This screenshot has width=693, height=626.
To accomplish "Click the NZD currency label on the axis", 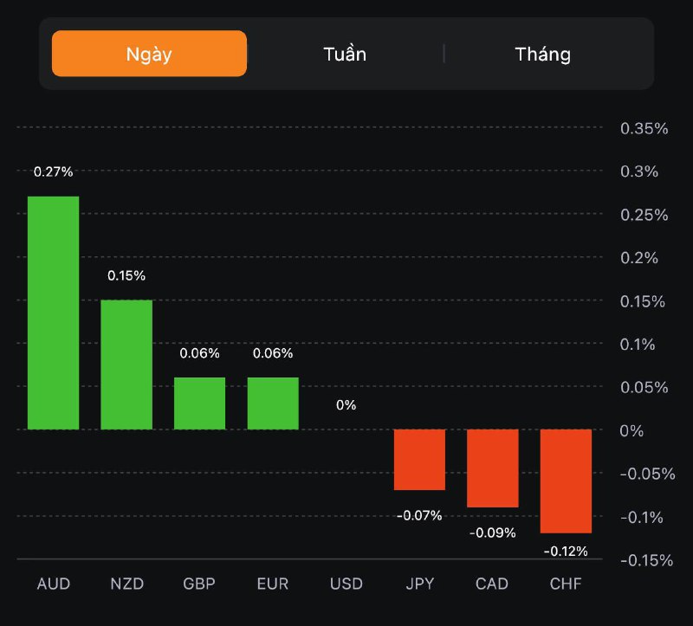I will point(126,584).
